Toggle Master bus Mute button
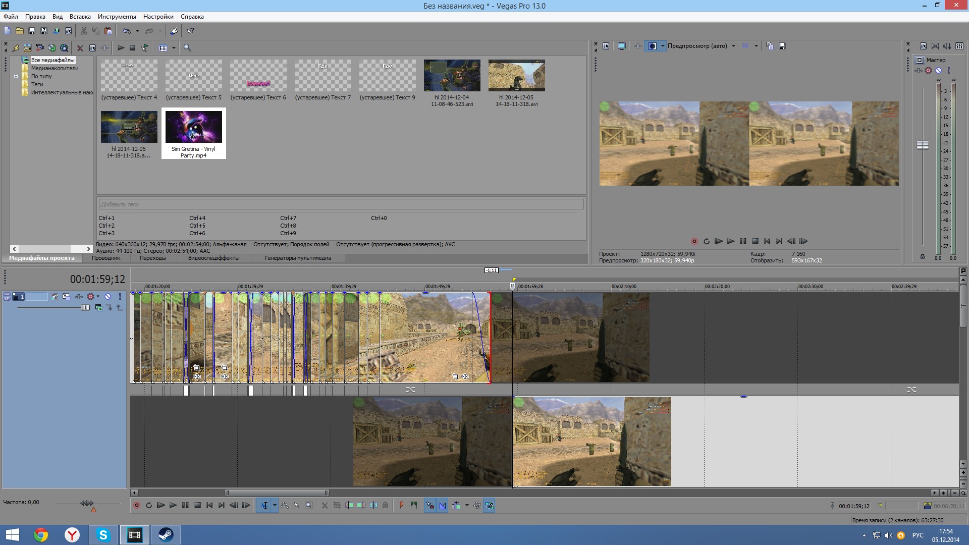This screenshot has width=969, height=545. [x=938, y=71]
